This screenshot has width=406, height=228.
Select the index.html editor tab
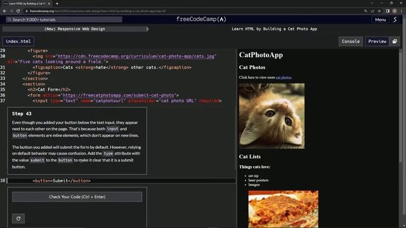click(18, 41)
